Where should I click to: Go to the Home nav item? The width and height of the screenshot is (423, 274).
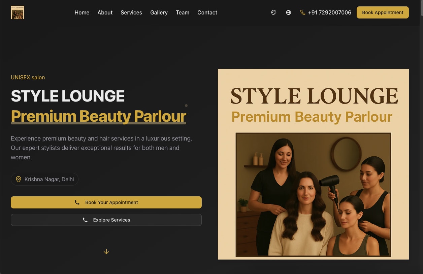click(82, 12)
